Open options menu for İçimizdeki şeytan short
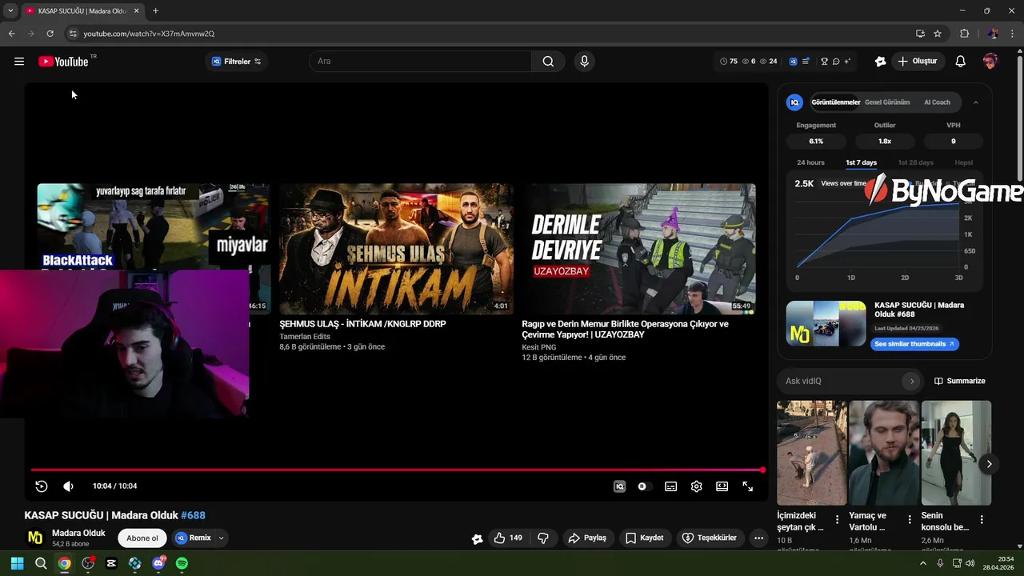This screenshot has height=576, width=1024. coord(837,519)
